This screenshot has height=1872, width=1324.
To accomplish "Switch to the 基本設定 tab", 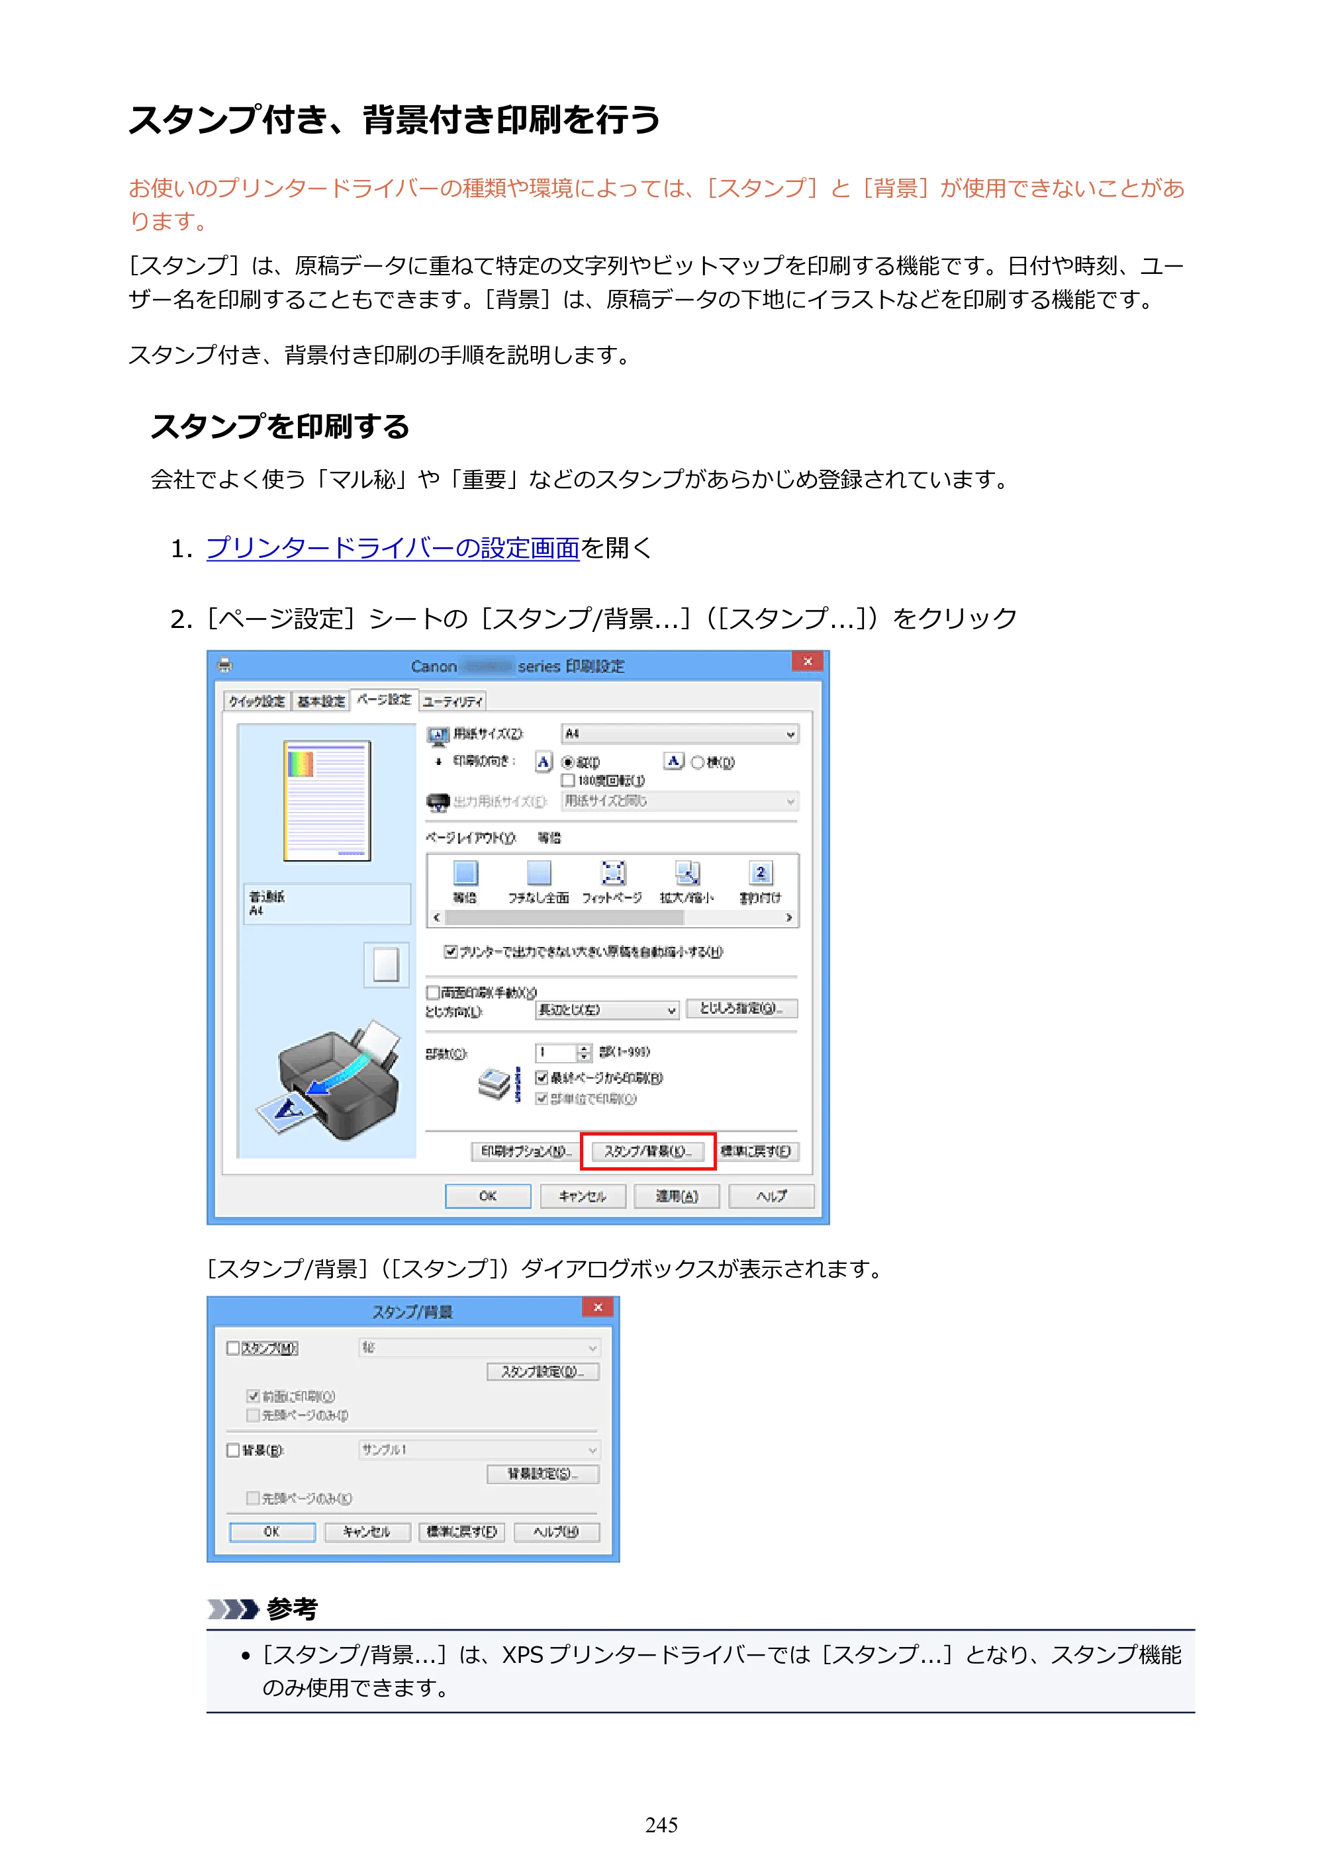I will [x=320, y=701].
